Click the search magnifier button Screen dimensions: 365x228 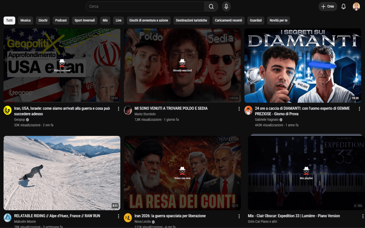tap(211, 7)
